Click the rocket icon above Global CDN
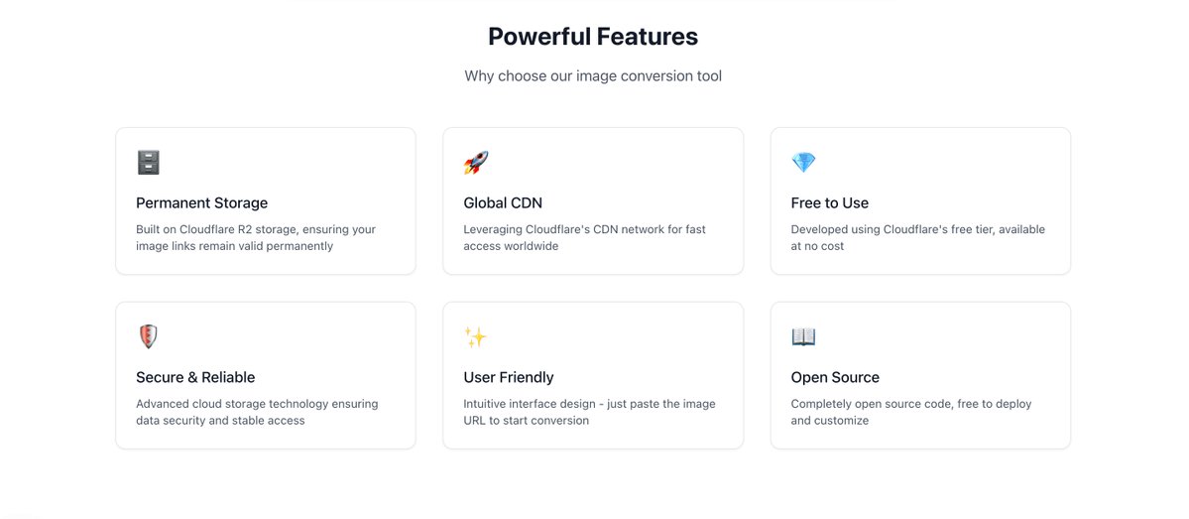This screenshot has height=519, width=1189. coord(476,163)
